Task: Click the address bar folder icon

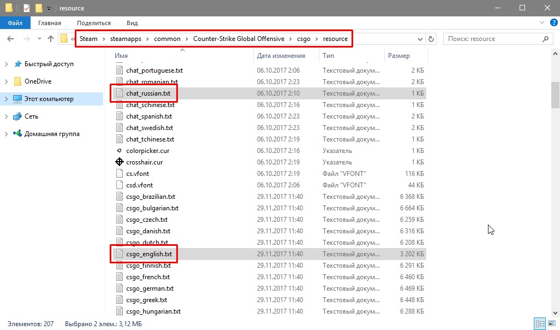Action: coord(64,39)
